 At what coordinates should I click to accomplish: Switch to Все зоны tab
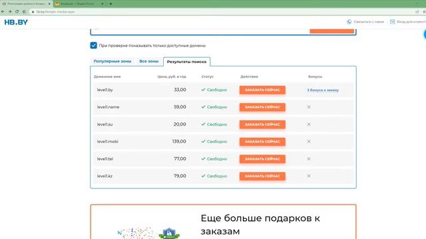click(x=149, y=61)
